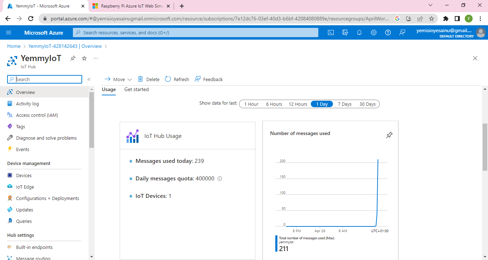Screen dimensions: 488x260
Task: Open portal settings gear icon
Action: (374, 32)
